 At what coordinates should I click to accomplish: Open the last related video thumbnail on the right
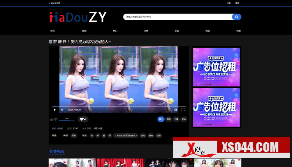[218, 163]
